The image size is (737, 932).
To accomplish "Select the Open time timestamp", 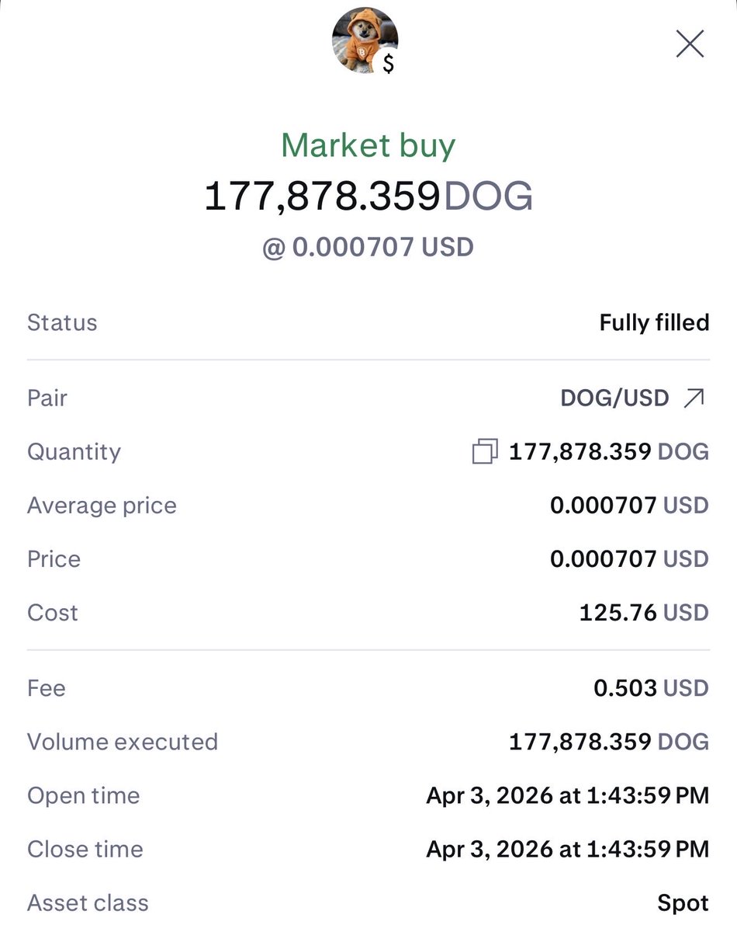I will coord(567,796).
